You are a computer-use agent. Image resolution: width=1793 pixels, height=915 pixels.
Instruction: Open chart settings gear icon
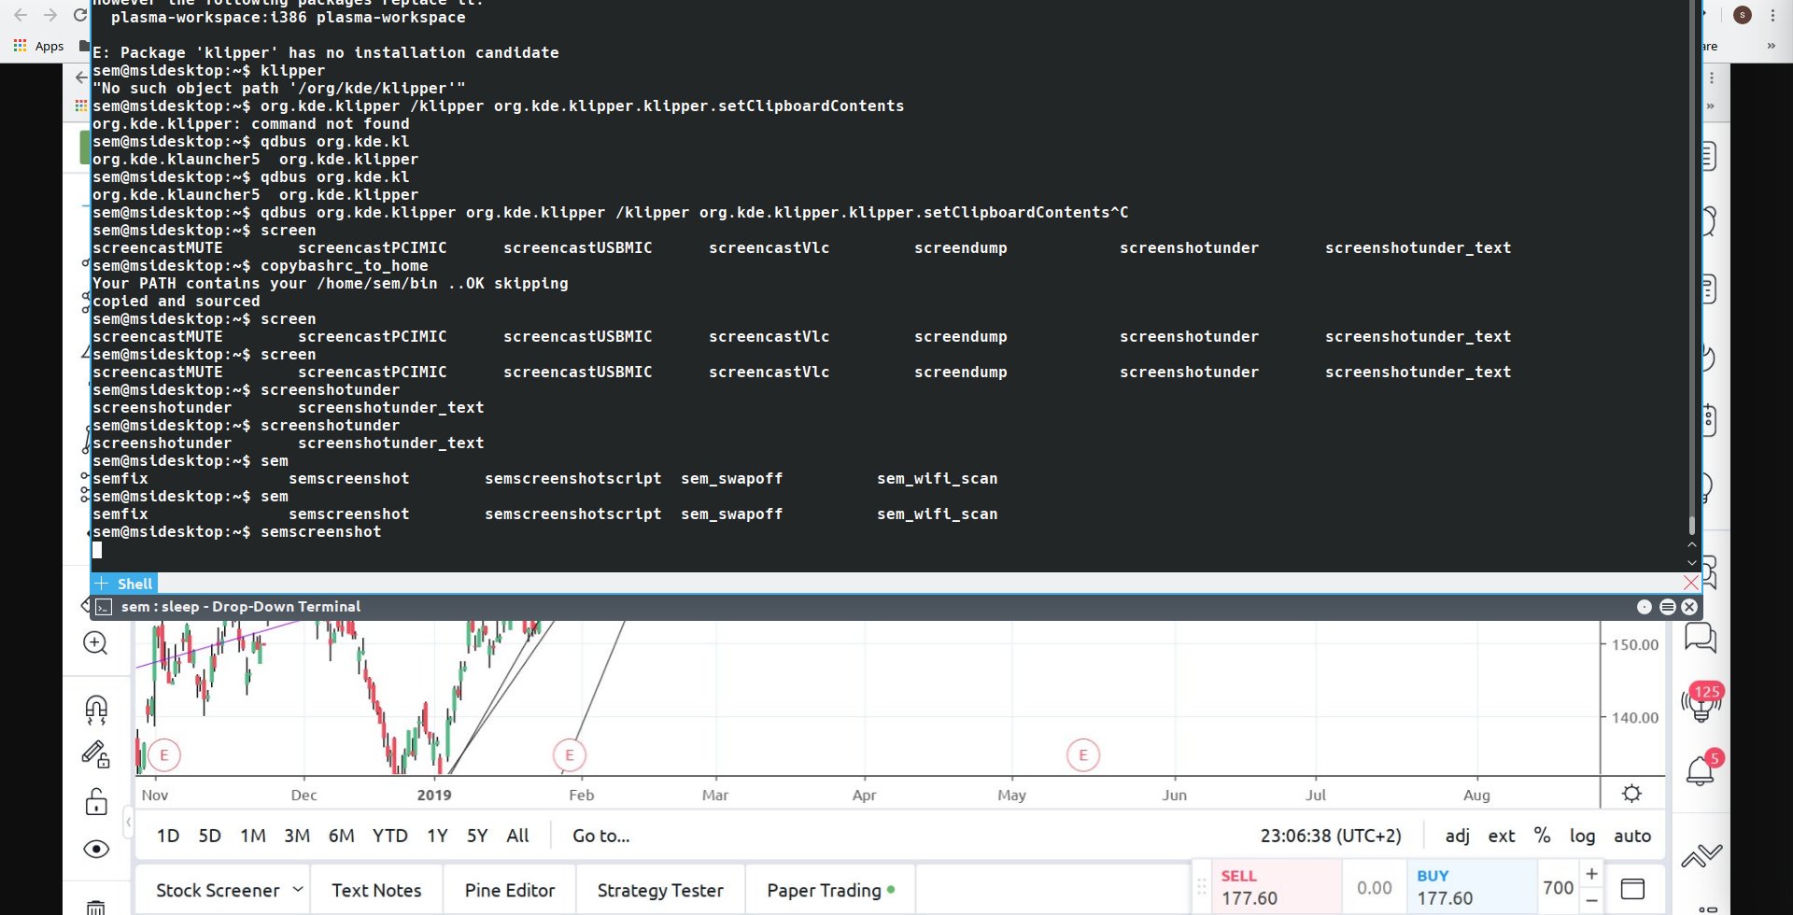[1631, 794]
